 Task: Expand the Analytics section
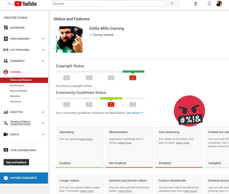(x=43, y=112)
